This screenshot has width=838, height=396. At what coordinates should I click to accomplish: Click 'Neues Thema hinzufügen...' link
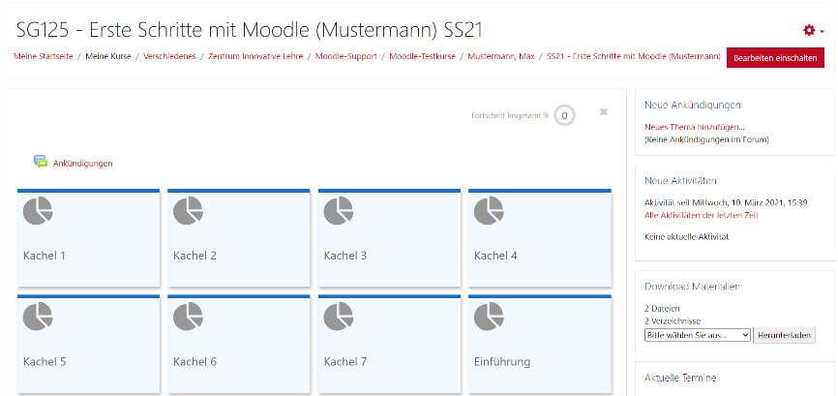(695, 127)
